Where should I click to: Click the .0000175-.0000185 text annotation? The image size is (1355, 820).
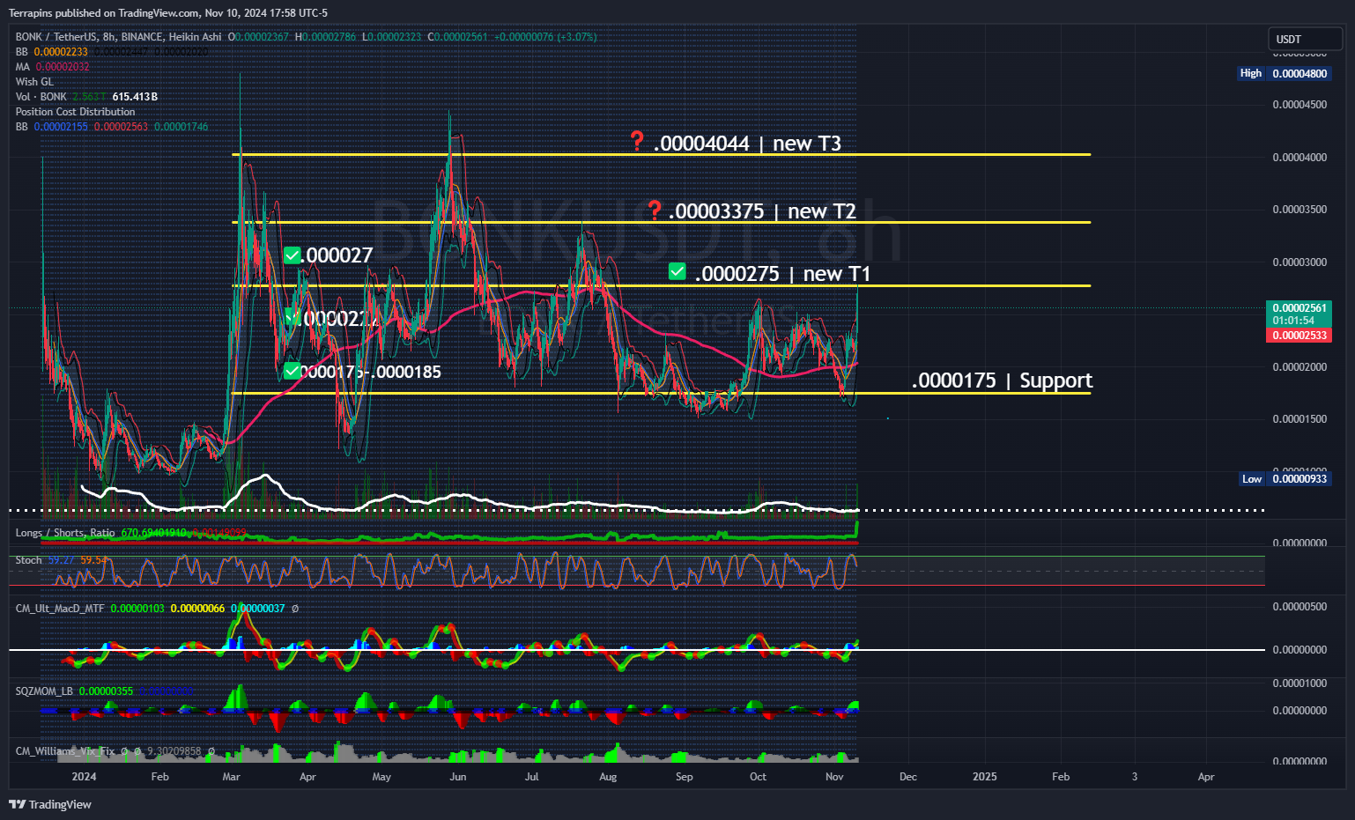[372, 372]
